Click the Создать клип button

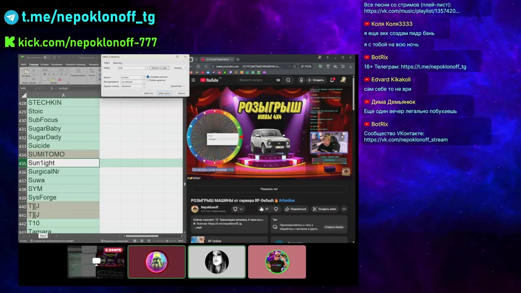point(325,209)
